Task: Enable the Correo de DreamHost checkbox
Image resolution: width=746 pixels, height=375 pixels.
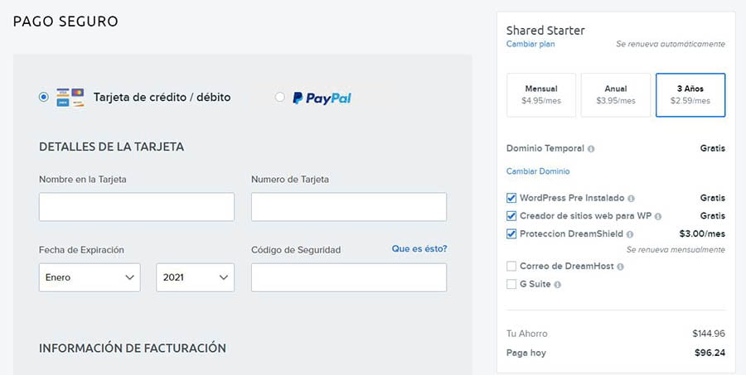Action: 511,267
